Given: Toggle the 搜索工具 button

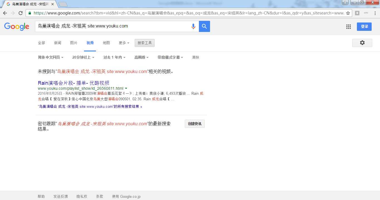Looking at the screenshot, I should tap(145, 43).
